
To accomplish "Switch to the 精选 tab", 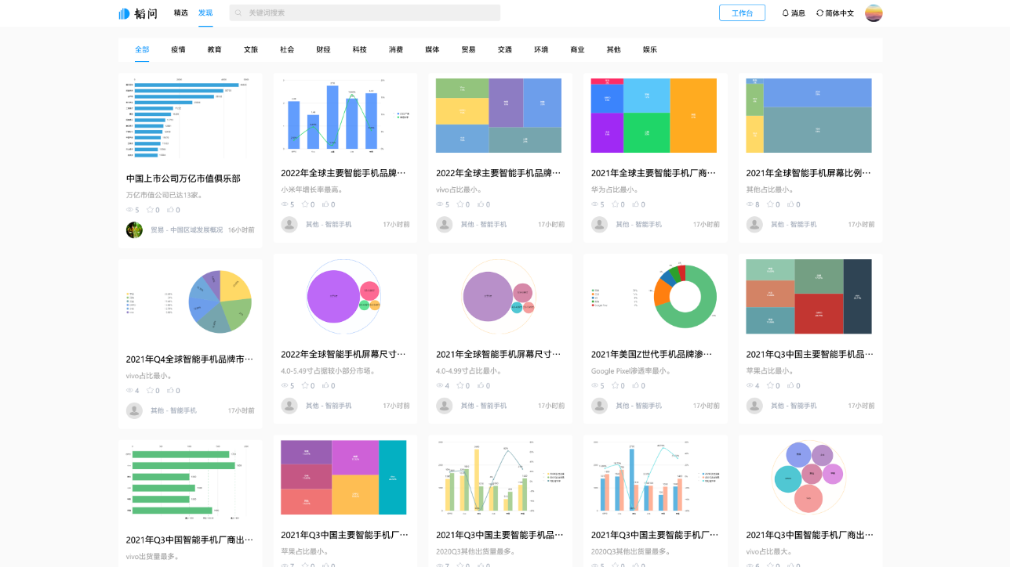I will tap(181, 13).
